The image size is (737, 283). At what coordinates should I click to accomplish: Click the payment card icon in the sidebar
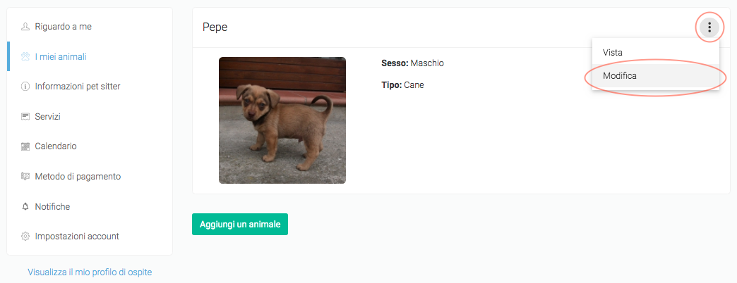[x=25, y=177]
